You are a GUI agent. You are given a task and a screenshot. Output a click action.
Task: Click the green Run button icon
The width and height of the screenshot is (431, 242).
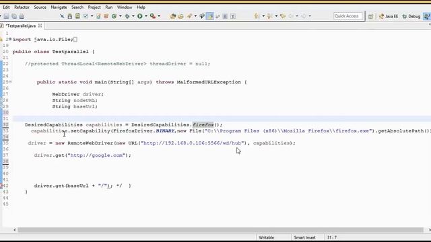pyautogui.click(x=140, y=16)
